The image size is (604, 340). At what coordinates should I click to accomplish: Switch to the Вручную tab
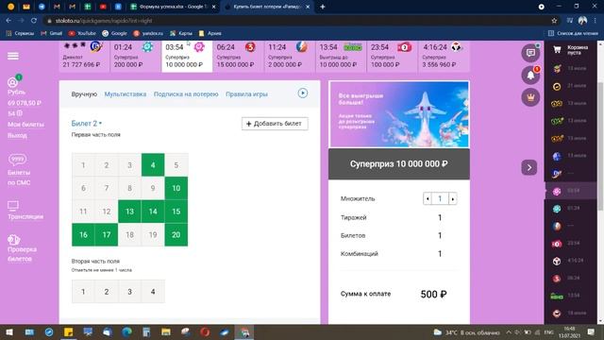(84, 94)
